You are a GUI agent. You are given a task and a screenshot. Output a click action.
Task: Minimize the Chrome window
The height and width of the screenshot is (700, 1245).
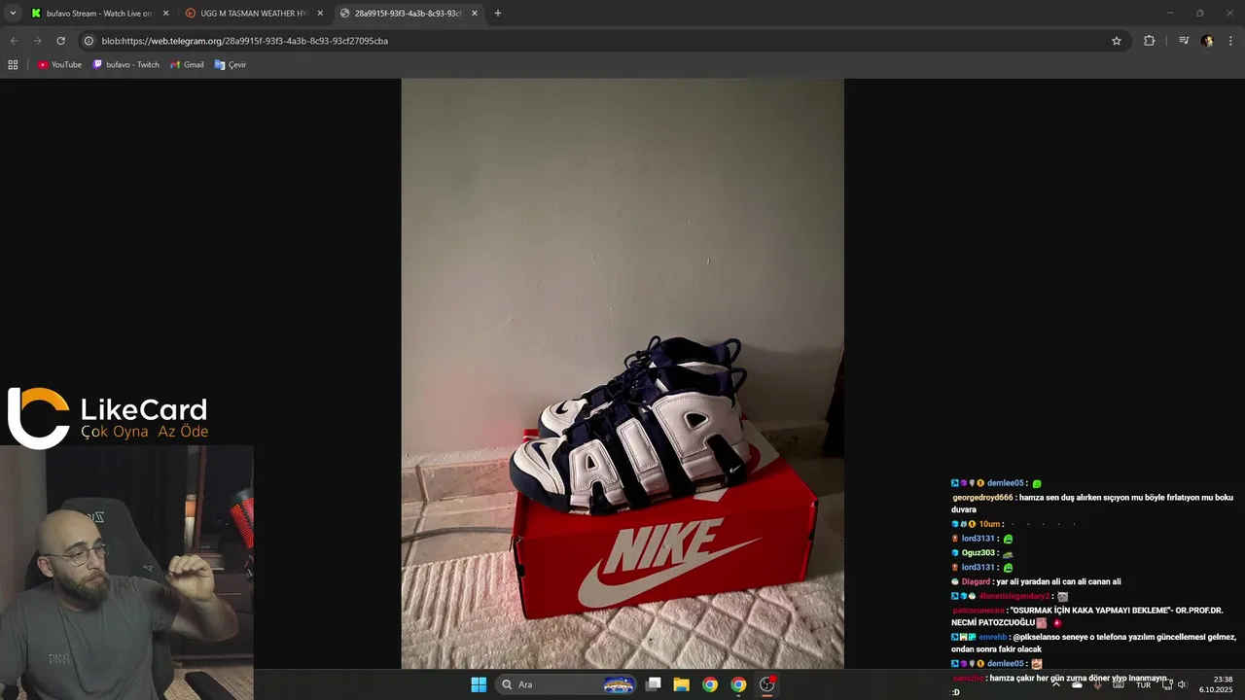click(1171, 13)
